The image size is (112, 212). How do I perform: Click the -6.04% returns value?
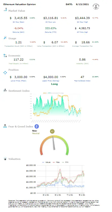point(18,28)
